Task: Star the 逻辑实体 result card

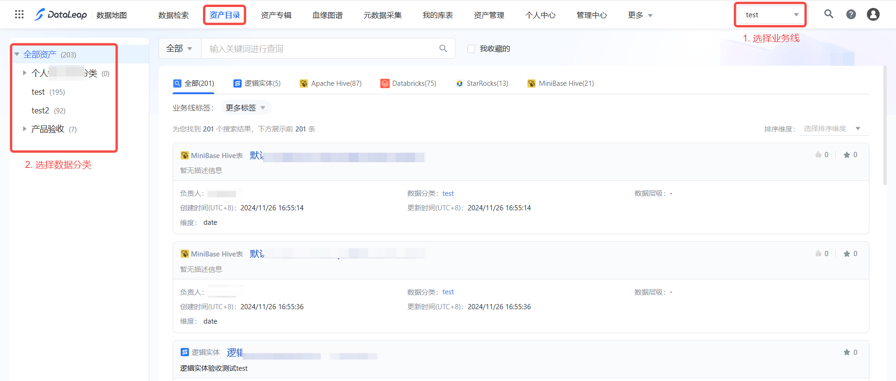Action: tap(847, 353)
